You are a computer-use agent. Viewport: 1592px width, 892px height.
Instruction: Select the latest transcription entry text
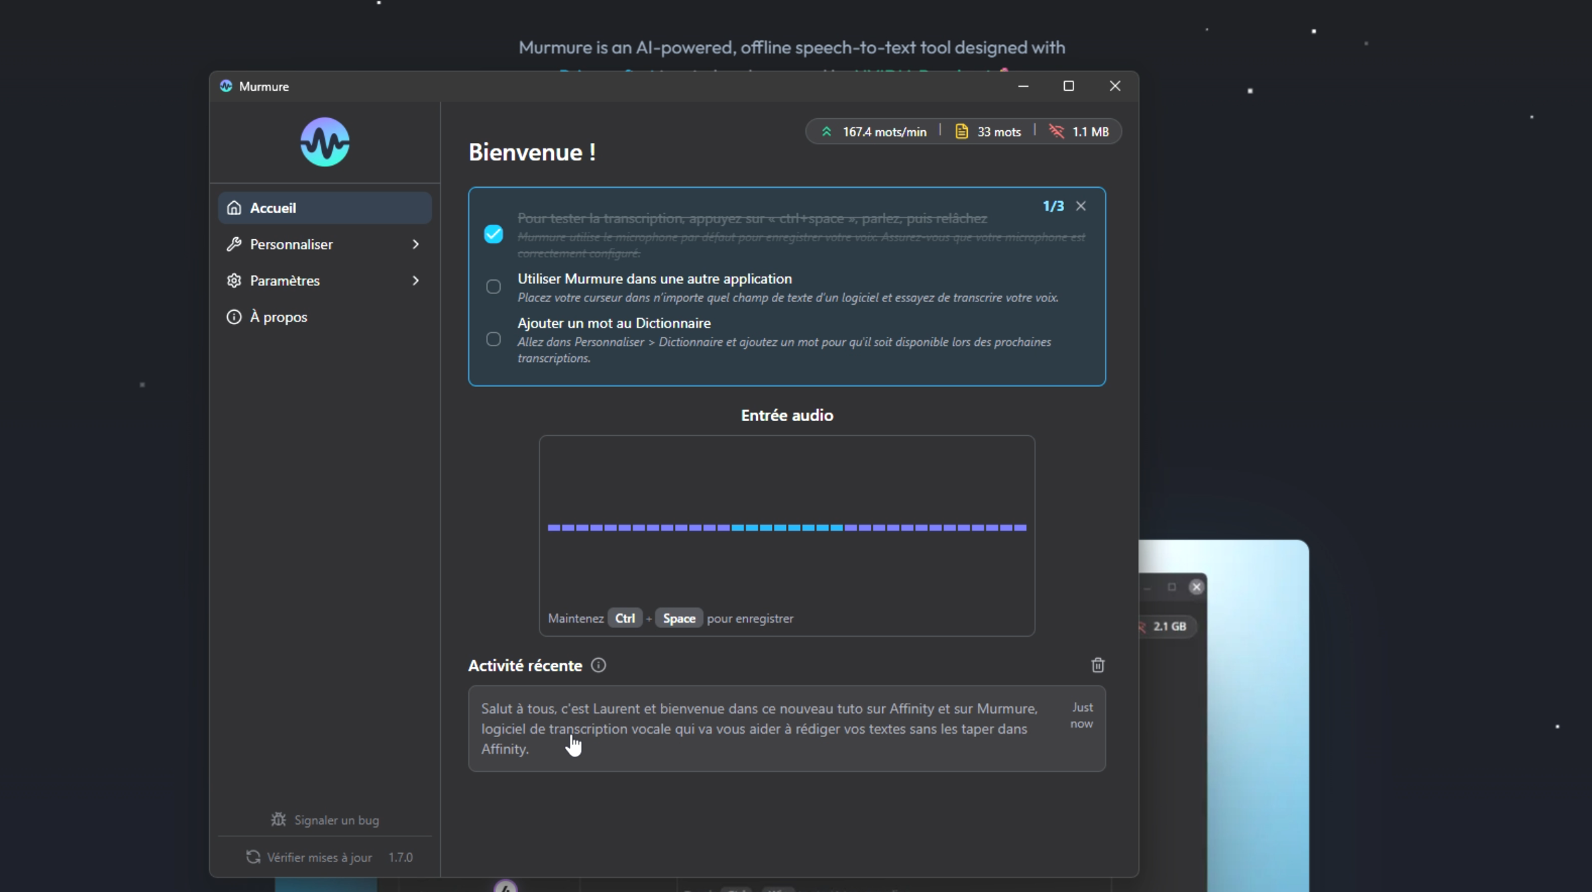pos(759,728)
